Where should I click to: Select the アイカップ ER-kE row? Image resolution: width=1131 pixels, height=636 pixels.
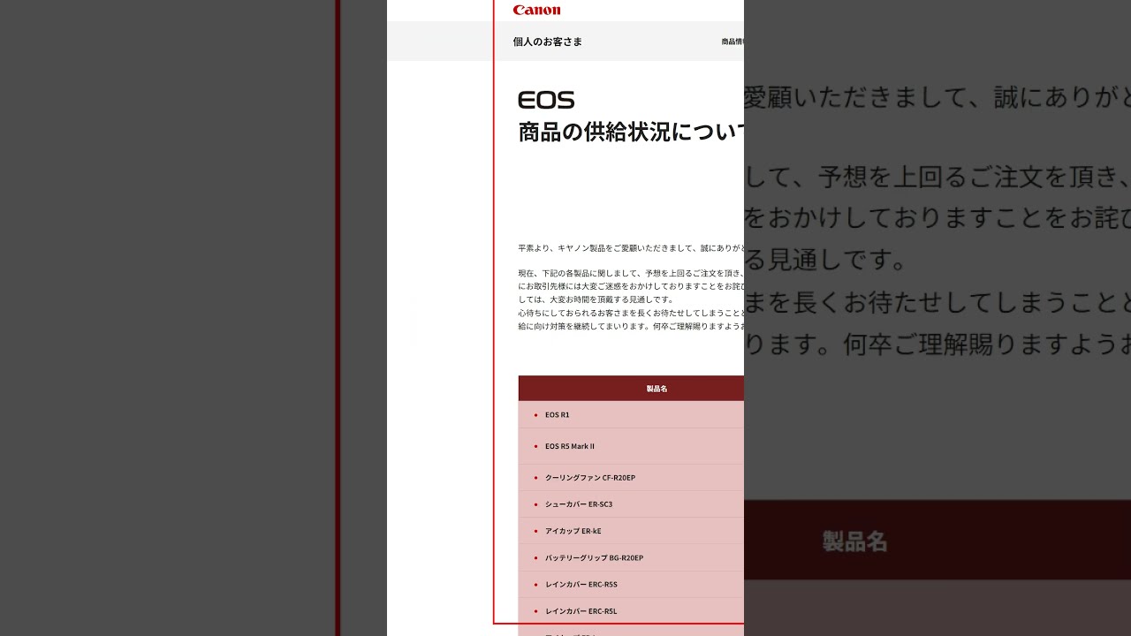coord(631,531)
